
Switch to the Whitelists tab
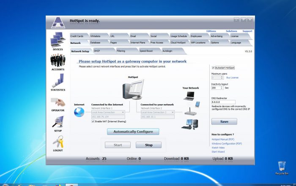click(99, 36)
